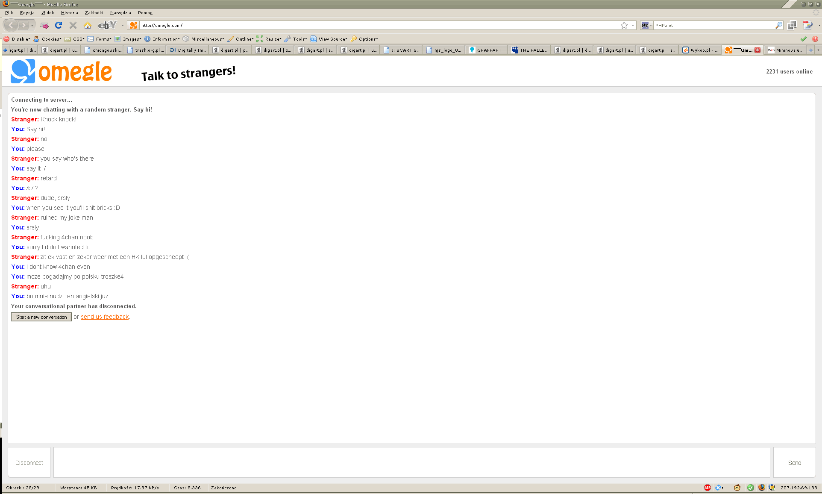The height and width of the screenshot is (494, 822).
Task: Open the Images developer menu
Action: coord(128,39)
